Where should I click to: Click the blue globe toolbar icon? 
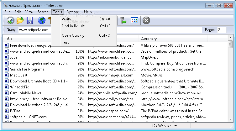tap(42, 20)
